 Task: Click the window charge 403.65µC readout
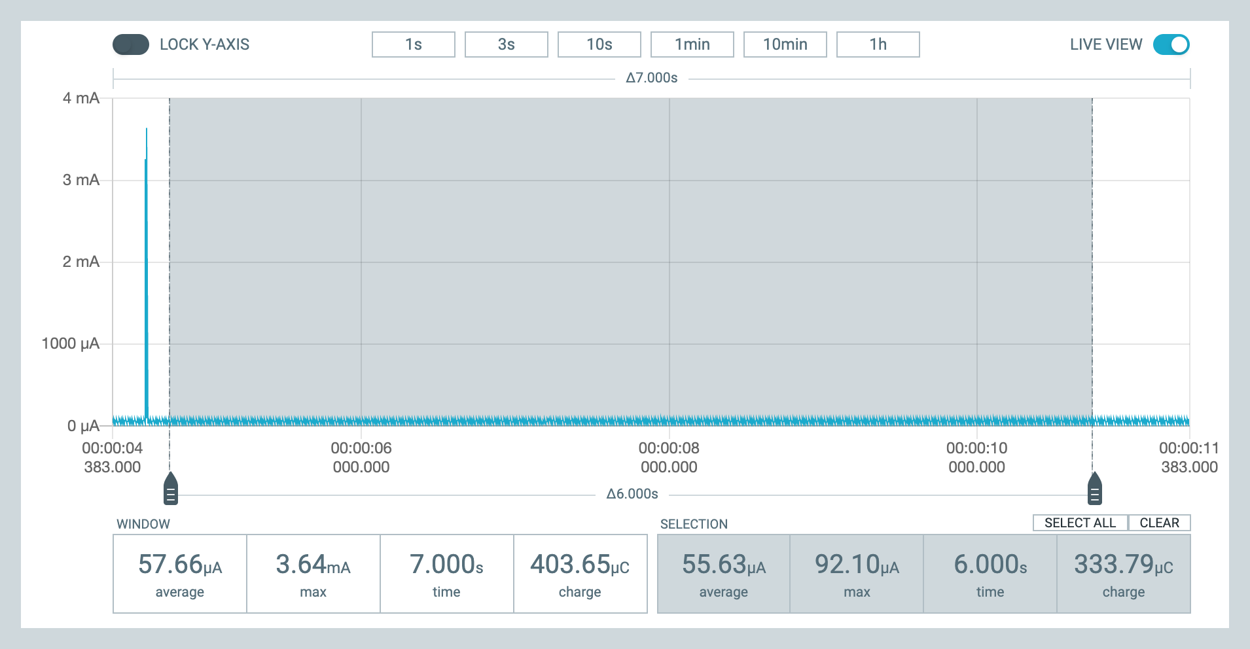580,565
